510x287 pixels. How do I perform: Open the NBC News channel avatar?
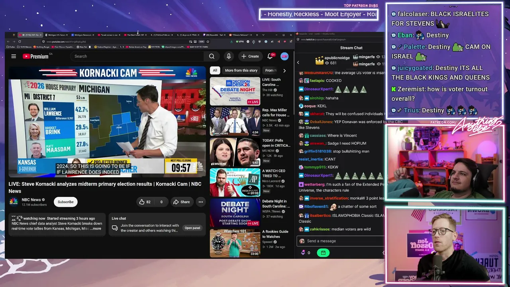(14, 202)
